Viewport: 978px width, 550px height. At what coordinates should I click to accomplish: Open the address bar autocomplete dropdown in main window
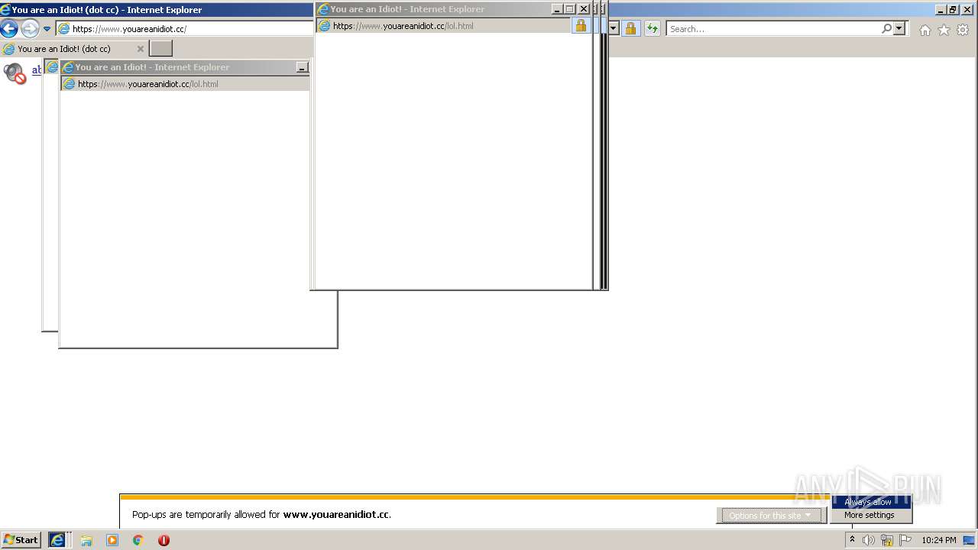pos(613,29)
